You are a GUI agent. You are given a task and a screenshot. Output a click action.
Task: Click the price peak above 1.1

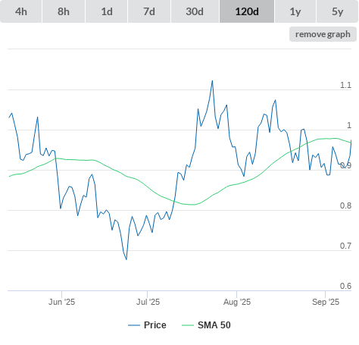pos(212,81)
